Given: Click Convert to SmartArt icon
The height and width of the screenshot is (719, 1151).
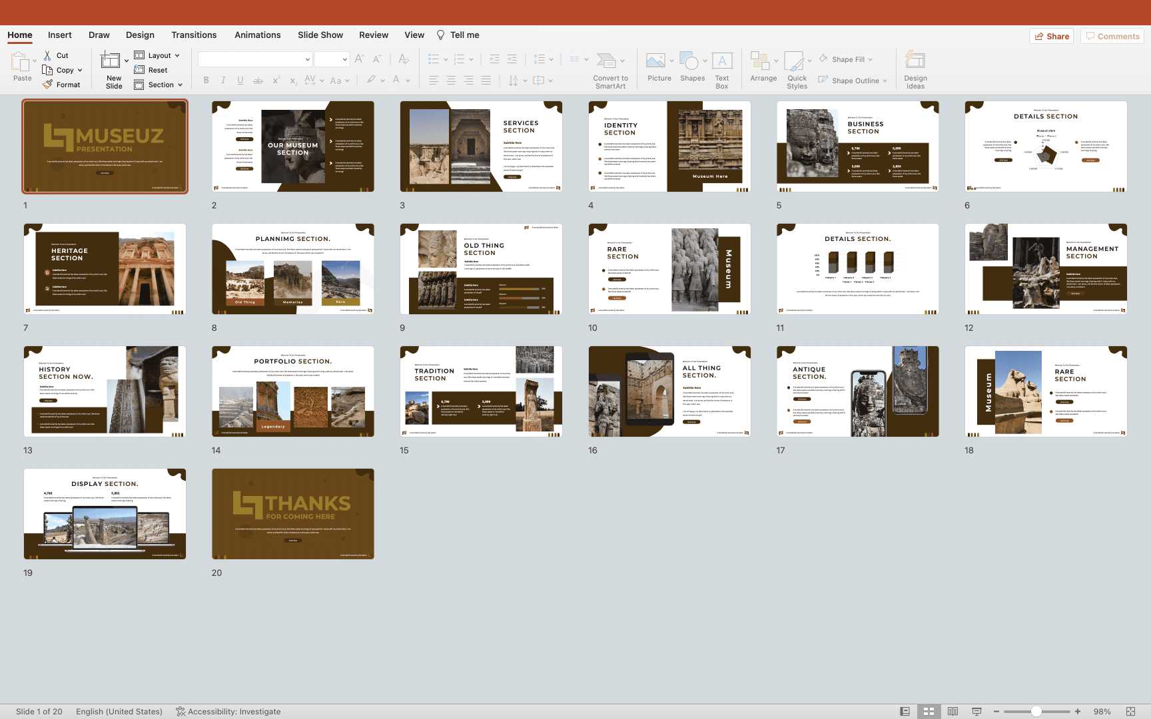Looking at the screenshot, I should 606,61.
